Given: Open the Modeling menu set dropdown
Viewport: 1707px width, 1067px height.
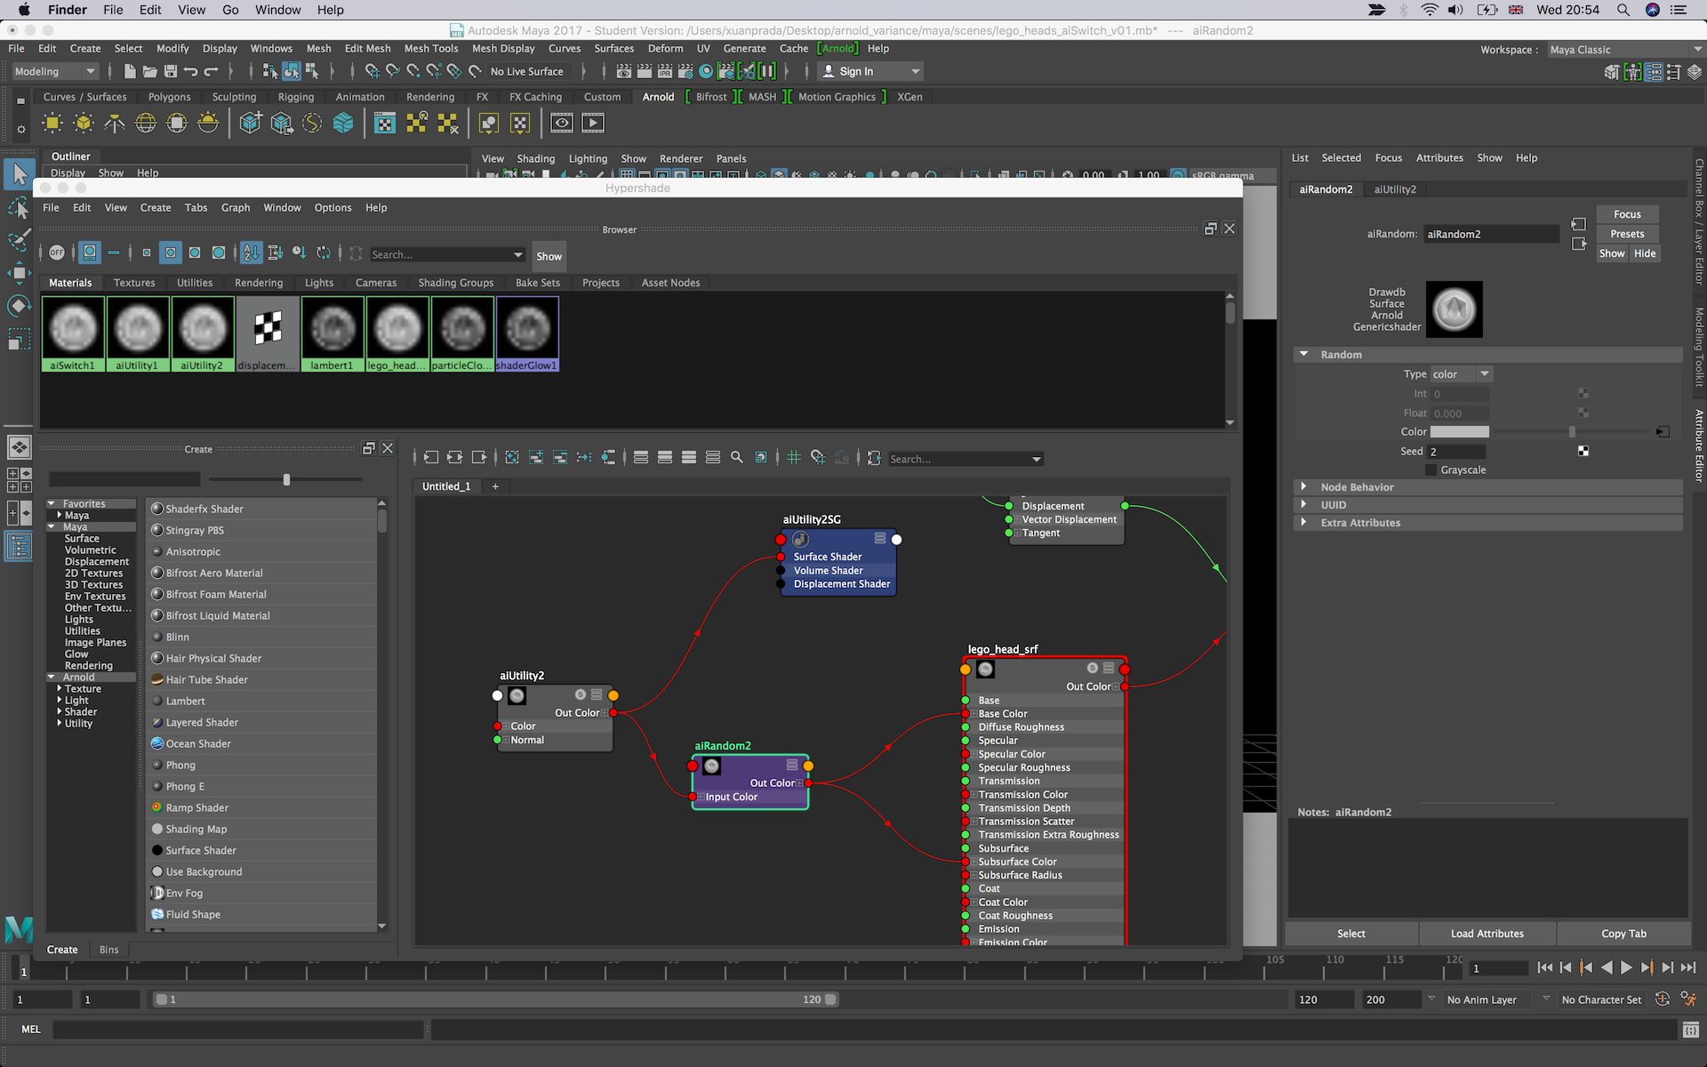Looking at the screenshot, I should [55, 71].
